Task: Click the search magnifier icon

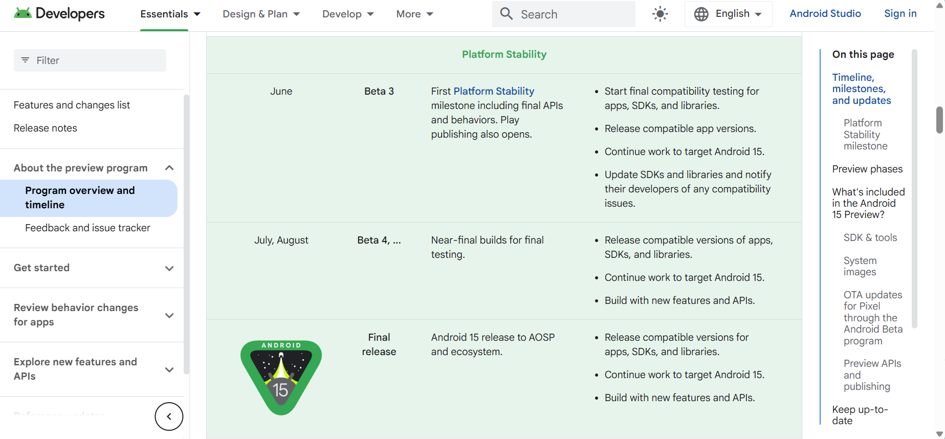Action: (506, 14)
